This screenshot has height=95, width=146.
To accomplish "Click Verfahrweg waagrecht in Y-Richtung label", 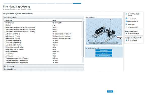I will coord(17,62).
